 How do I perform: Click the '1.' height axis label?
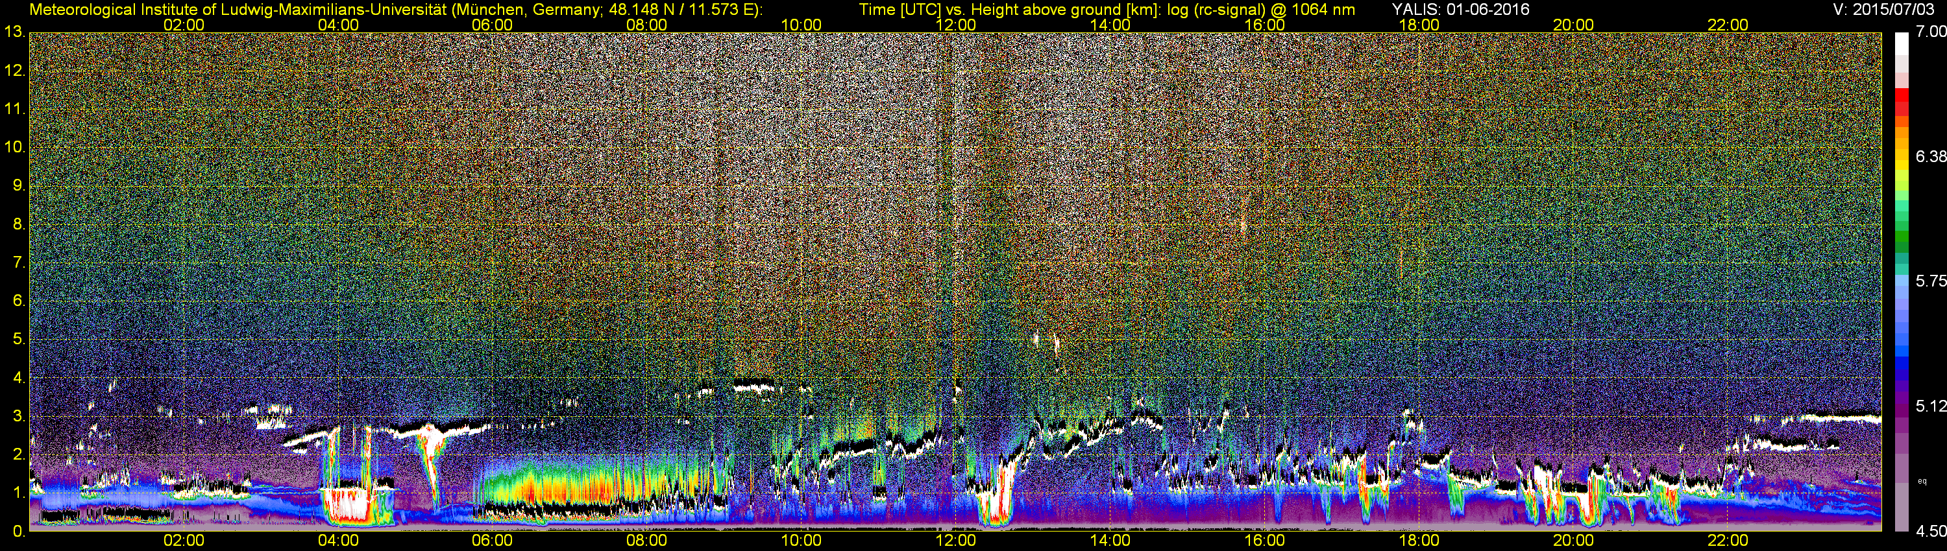19,492
